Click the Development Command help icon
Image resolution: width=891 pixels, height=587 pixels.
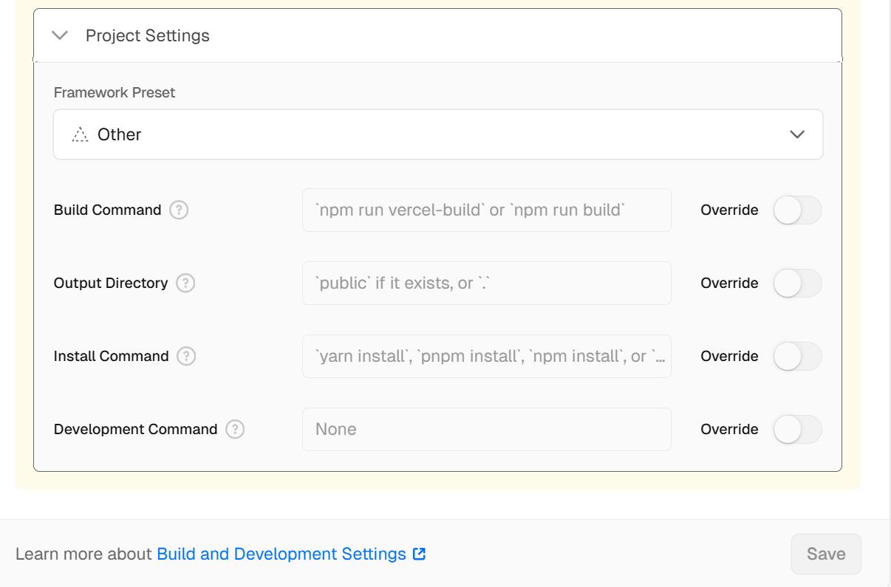pyautogui.click(x=235, y=430)
